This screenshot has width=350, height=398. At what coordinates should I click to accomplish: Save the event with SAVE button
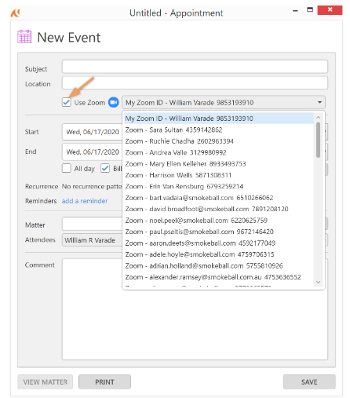(309, 382)
